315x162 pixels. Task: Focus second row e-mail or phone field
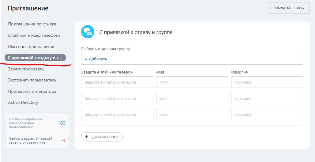click(117, 99)
